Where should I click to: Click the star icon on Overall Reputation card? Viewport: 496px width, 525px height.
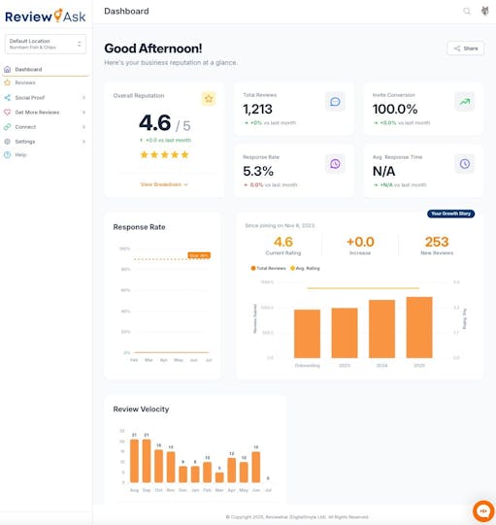coord(209,98)
